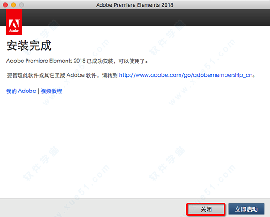Minimize the installer with the yellow window button
The width and height of the screenshot is (270, 217).
13,5
